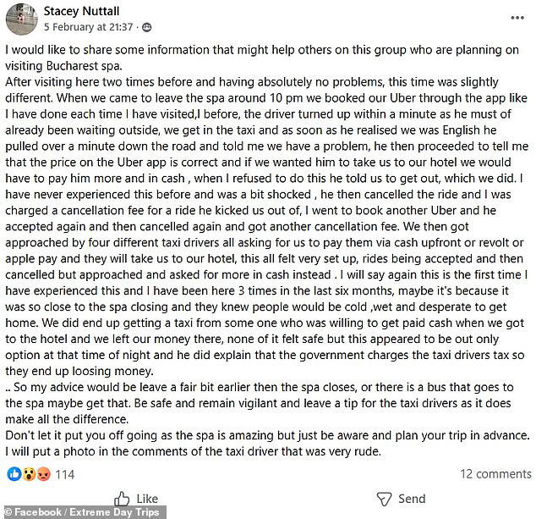536x519 pixels.
Task: Click the blue thumbs-up reaction icon
Action: pos(14,474)
